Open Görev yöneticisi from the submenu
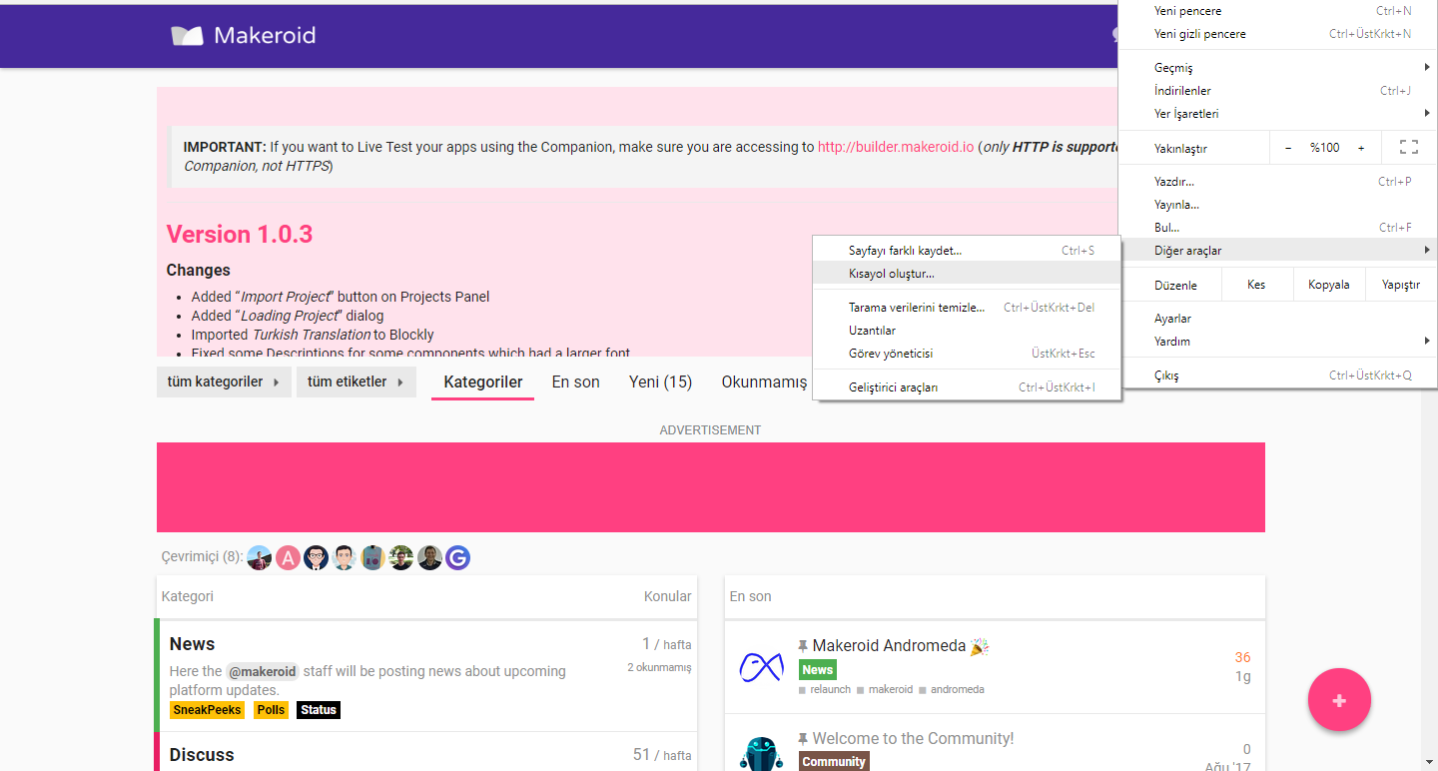Viewport: 1438px width, 771px height. (x=968, y=354)
